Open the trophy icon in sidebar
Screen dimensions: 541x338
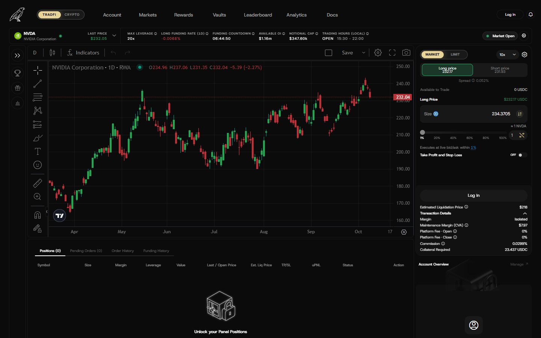pyautogui.click(x=18, y=73)
